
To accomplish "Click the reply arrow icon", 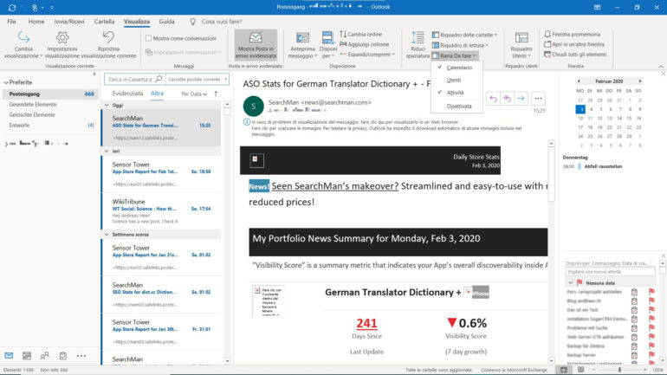I will (x=493, y=99).
